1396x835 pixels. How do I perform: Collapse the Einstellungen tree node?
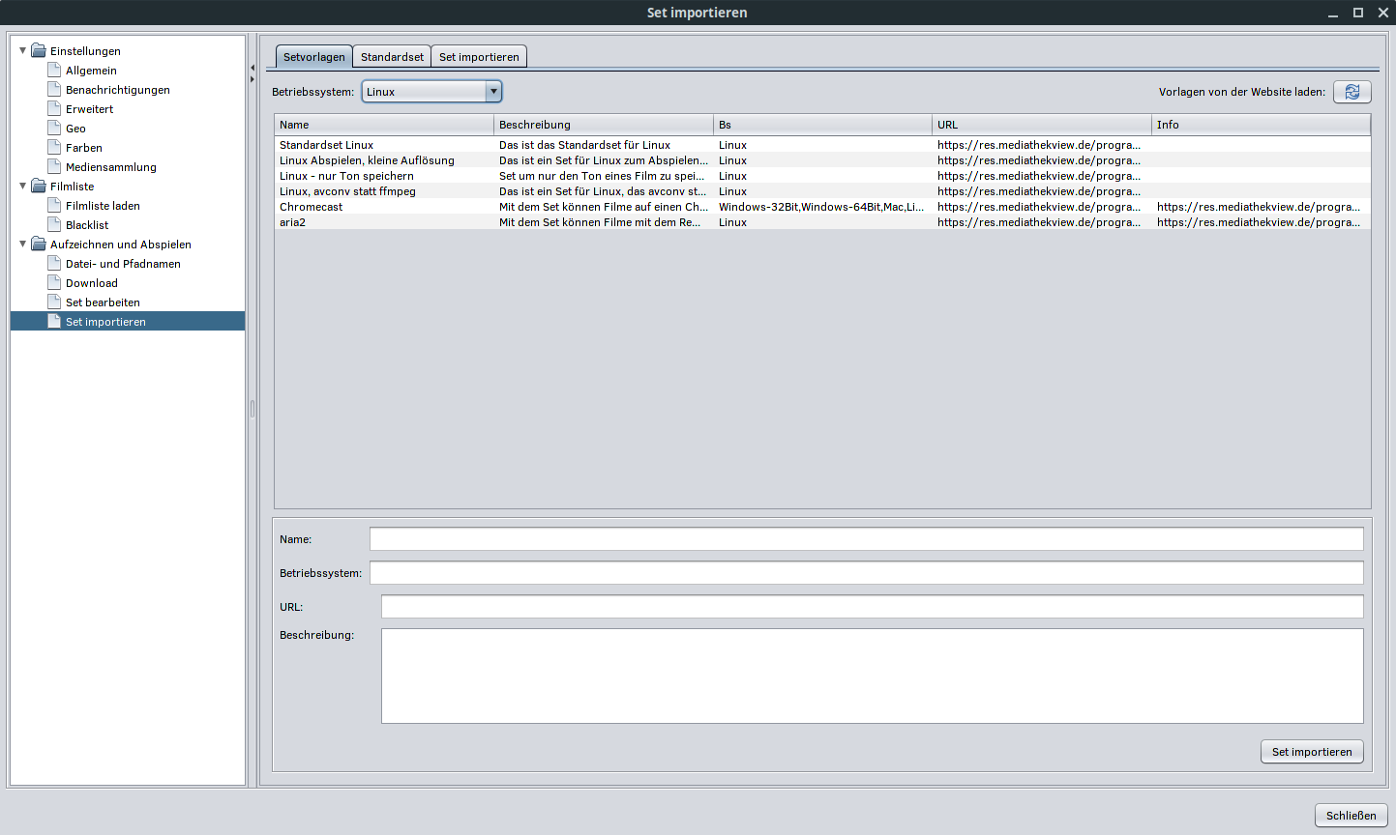click(x=23, y=50)
